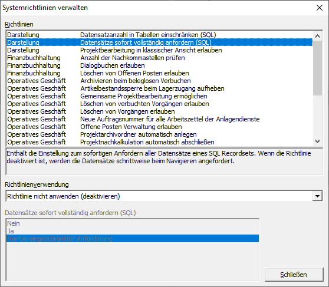The height and width of the screenshot is (287, 329).
Task: Select Nur bei eingeschränkter Anforderung option
Action: click(133, 239)
